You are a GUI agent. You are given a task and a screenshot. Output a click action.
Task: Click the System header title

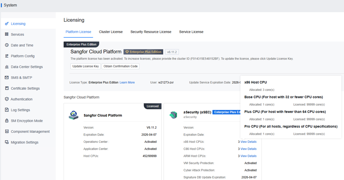point(10,5)
